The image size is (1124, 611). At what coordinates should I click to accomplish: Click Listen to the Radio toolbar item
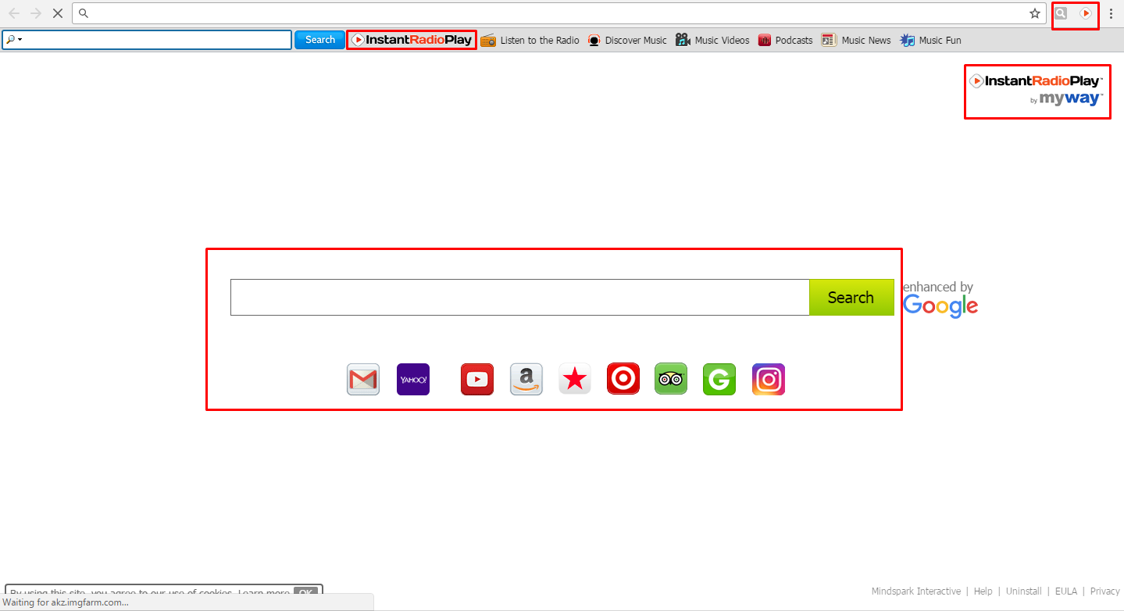click(x=530, y=40)
